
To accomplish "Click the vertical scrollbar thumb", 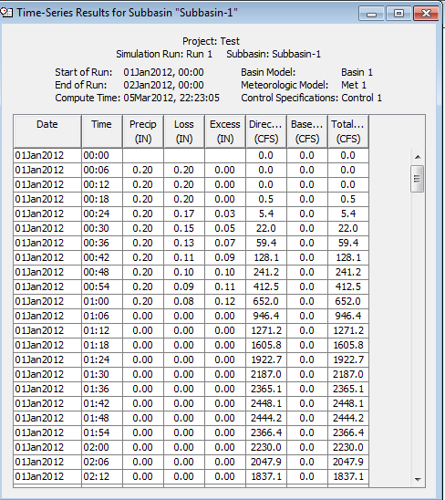I will (418, 179).
